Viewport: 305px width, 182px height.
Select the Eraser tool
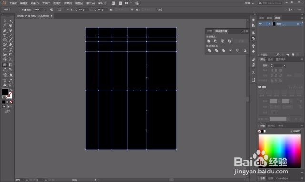point(10,45)
